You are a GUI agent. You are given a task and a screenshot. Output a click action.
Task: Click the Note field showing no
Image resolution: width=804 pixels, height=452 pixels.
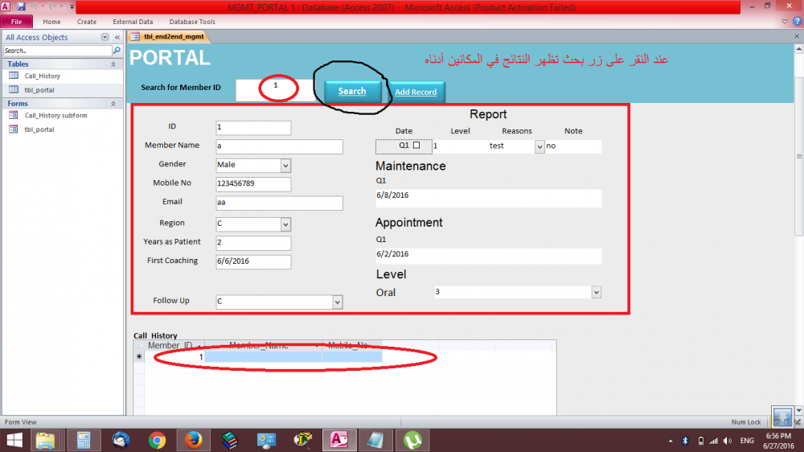point(572,146)
